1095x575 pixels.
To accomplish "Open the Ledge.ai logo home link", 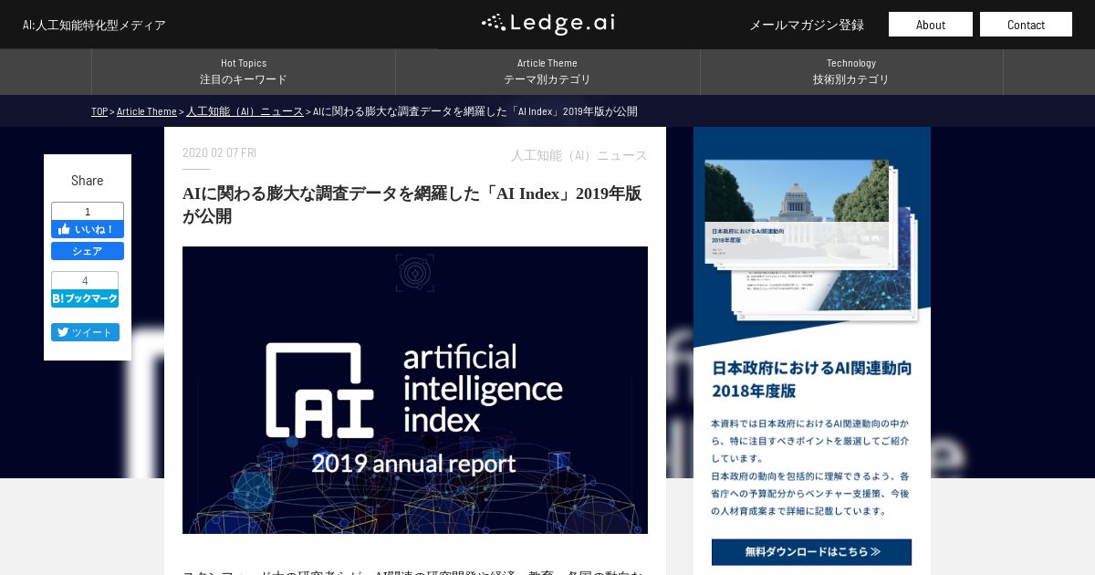I will (x=547, y=24).
